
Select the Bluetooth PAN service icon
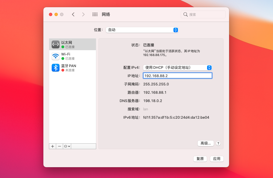coord(56,68)
